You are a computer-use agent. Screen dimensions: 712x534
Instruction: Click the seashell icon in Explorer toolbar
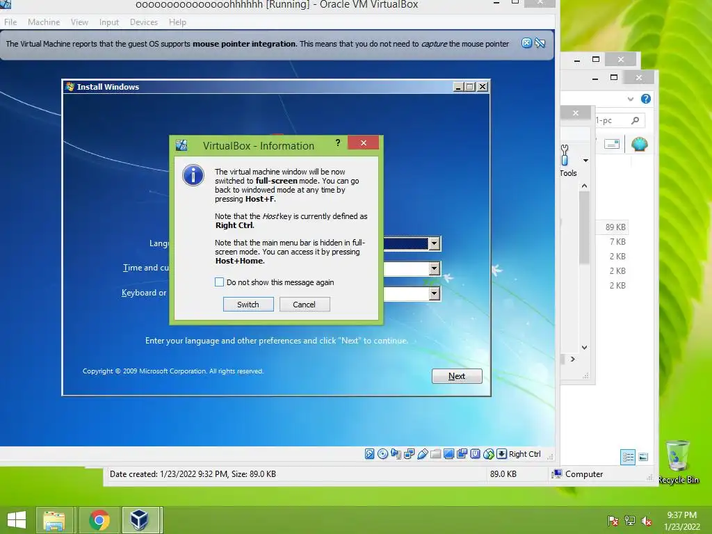pos(639,145)
